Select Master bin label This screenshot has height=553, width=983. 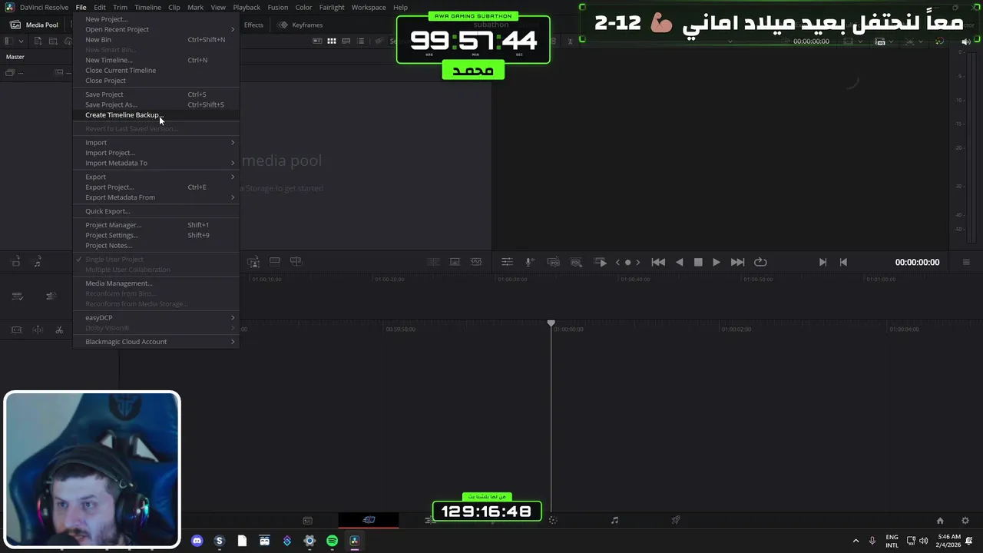[15, 57]
